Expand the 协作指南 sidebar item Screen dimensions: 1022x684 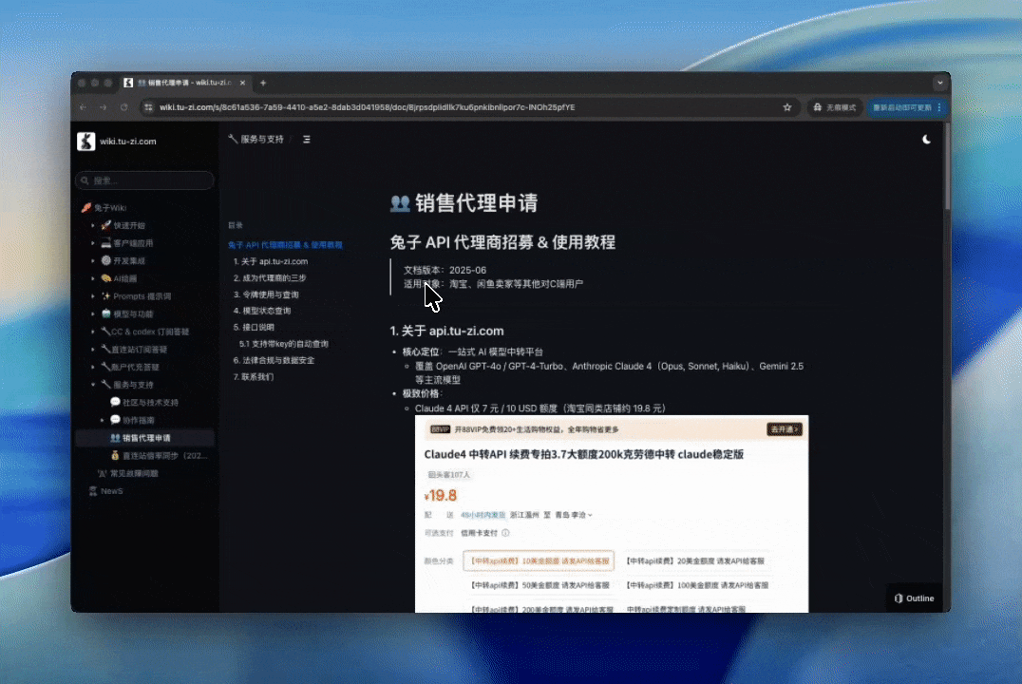pyautogui.click(x=104, y=420)
